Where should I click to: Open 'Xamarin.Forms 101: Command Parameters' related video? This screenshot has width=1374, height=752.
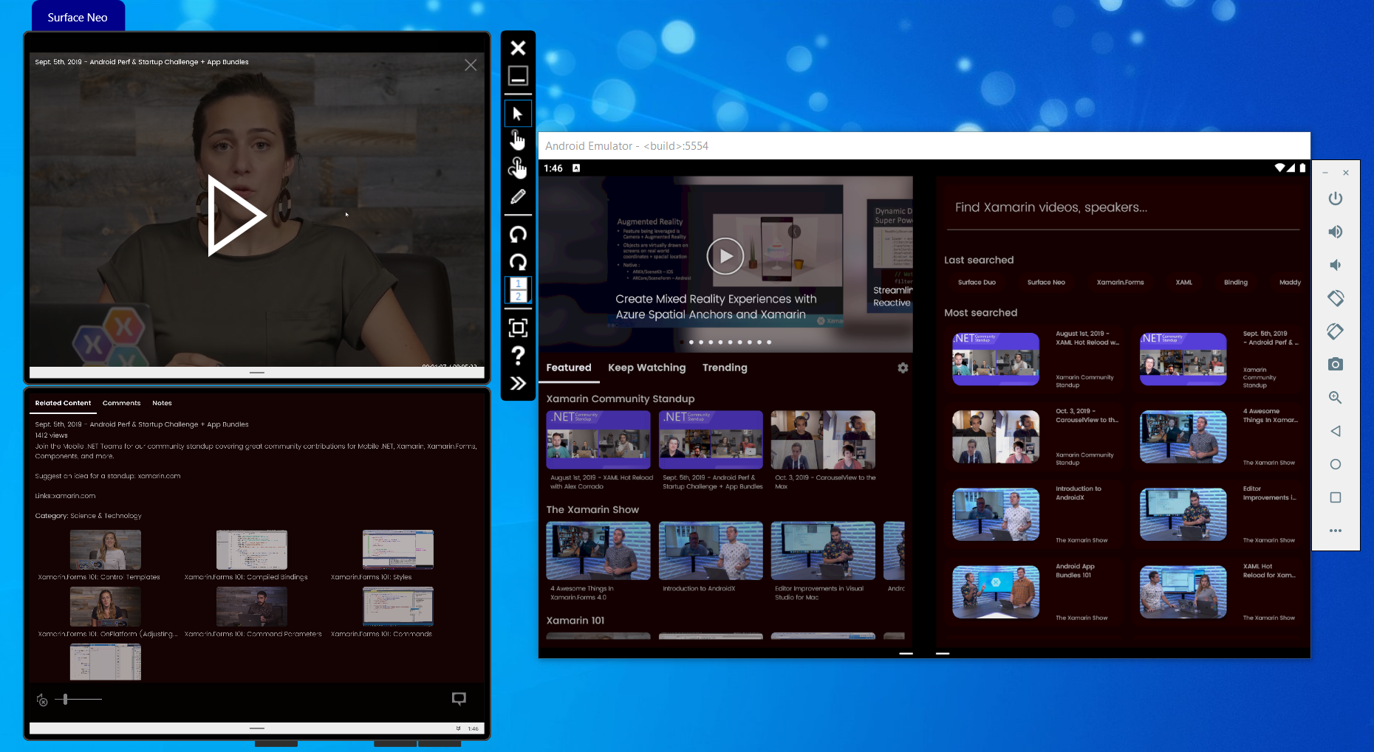(x=251, y=607)
